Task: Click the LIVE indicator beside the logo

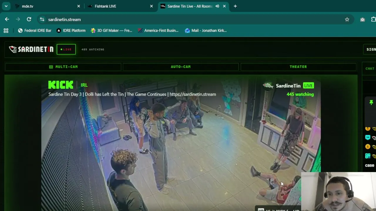Action: tap(66, 49)
